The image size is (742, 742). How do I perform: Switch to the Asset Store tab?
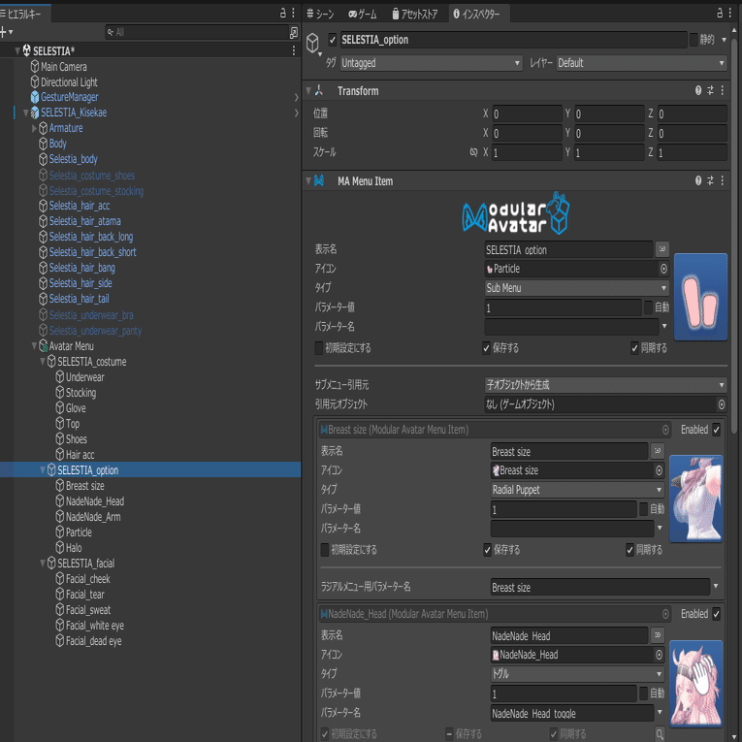click(x=414, y=14)
